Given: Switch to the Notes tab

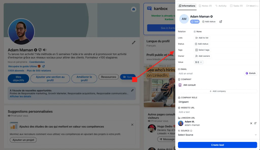Looking at the screenshot, I should 205,6.
